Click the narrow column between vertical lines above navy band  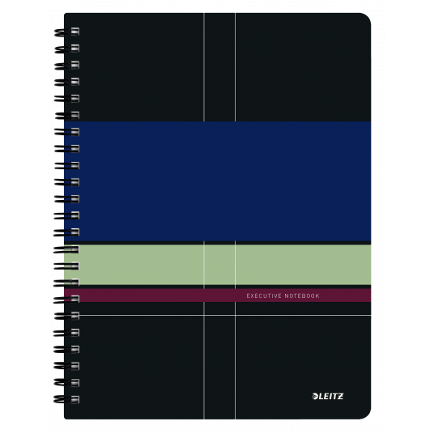coord(219,67)
